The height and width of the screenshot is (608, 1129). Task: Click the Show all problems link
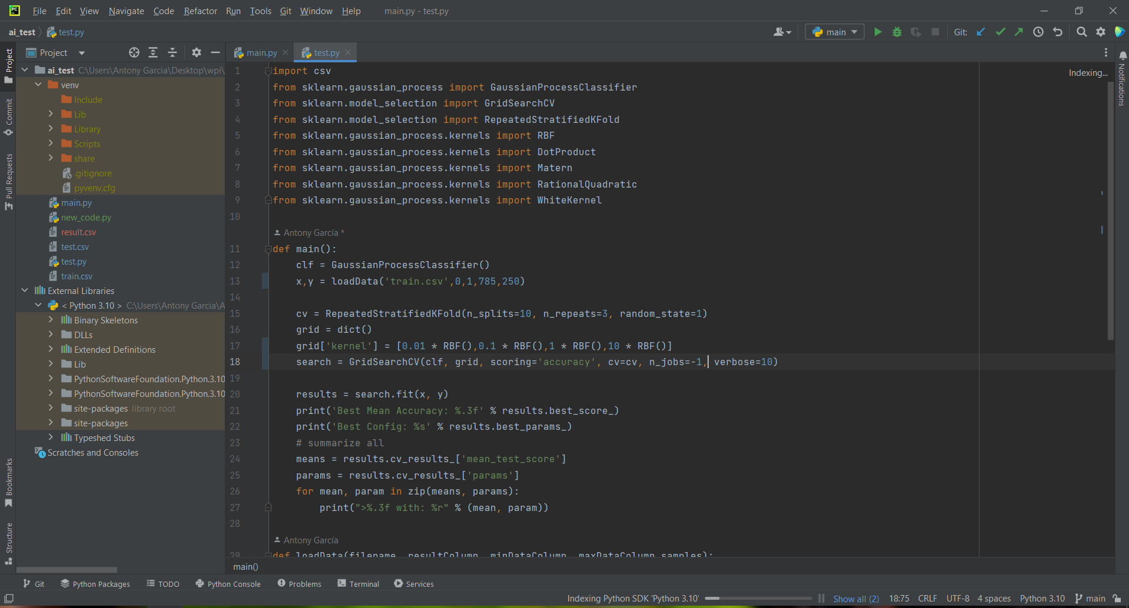(855, 598)
